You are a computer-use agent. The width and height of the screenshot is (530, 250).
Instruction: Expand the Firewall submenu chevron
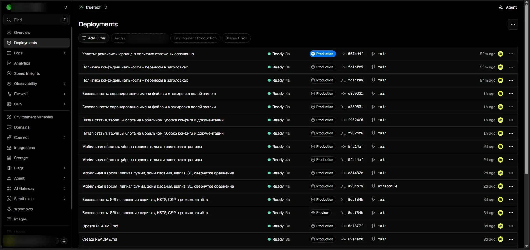tap(65, 94)
